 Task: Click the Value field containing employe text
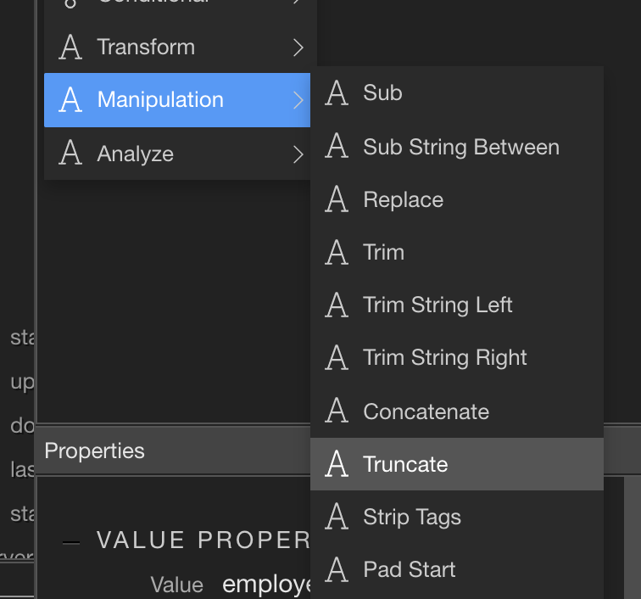pyautogui.click(x=266, y=585)
